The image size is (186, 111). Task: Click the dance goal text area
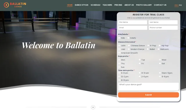149,87
